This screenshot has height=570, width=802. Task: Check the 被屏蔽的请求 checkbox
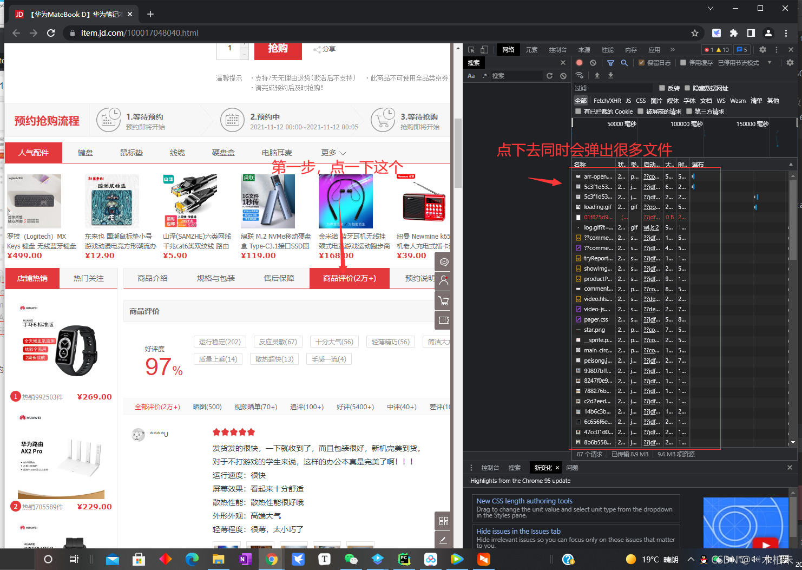pyautogui.click(x=641, y=112)
